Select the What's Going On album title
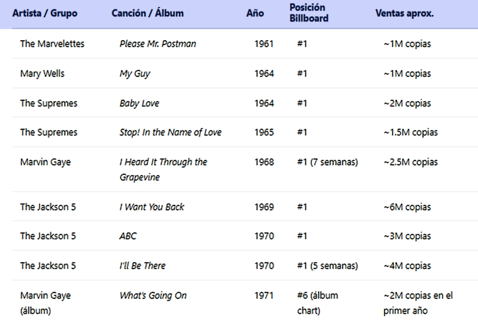The image size is (478, 332). click(x=153, y=296)
